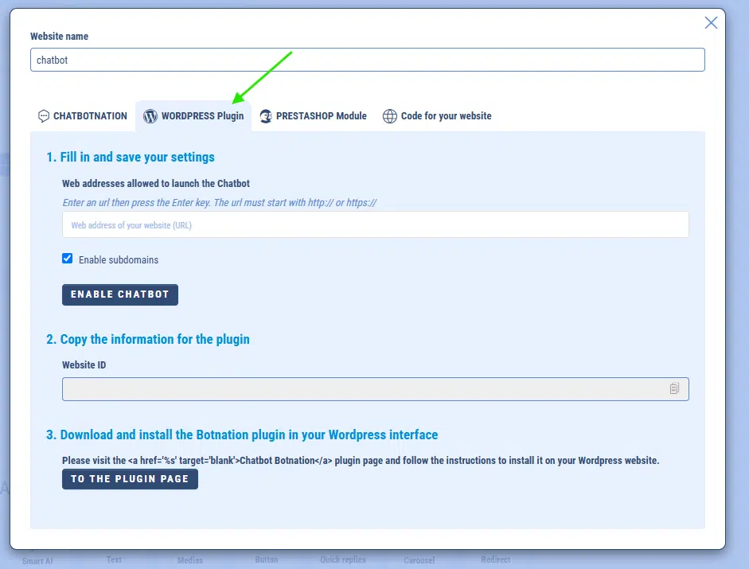This screenshot has height=569, width=749.
Task: Click the globe icon for website code
Action: click(x=389, y=116)
